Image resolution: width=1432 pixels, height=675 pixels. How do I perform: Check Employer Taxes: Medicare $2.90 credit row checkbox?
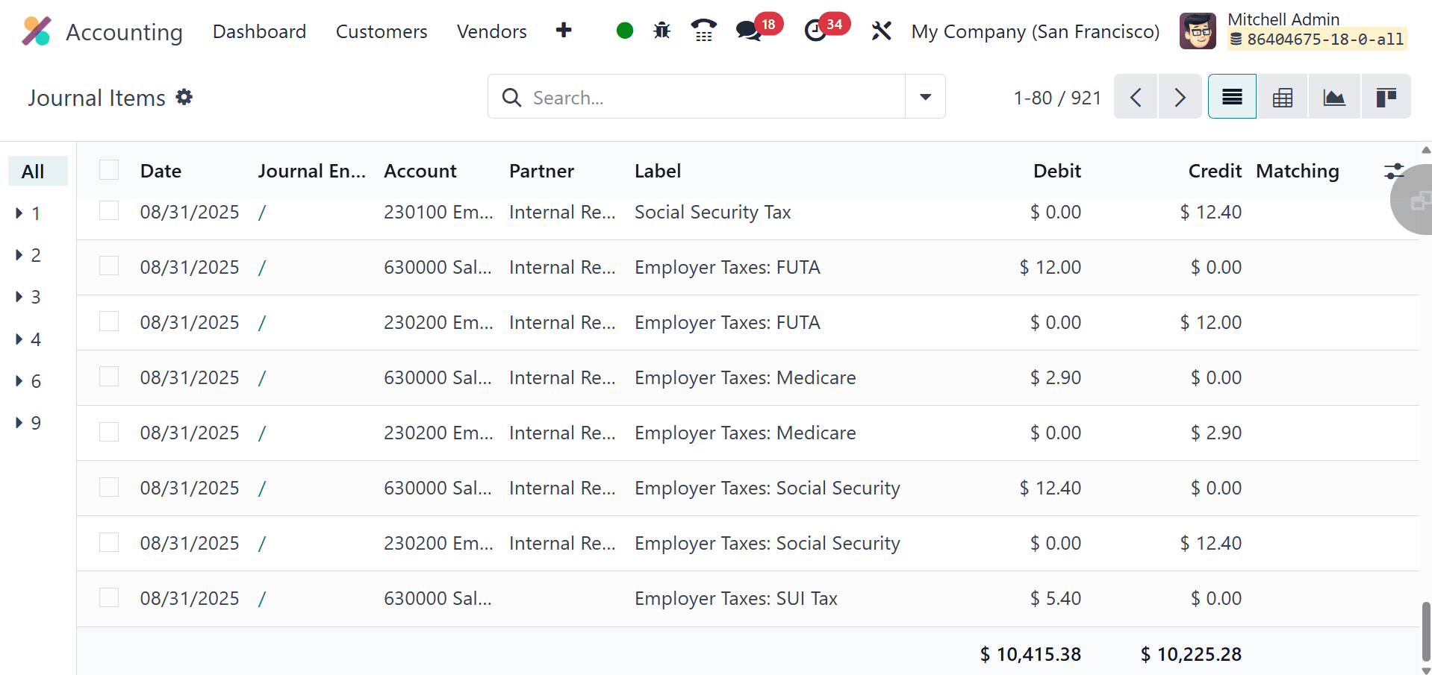tap(109, 432)
